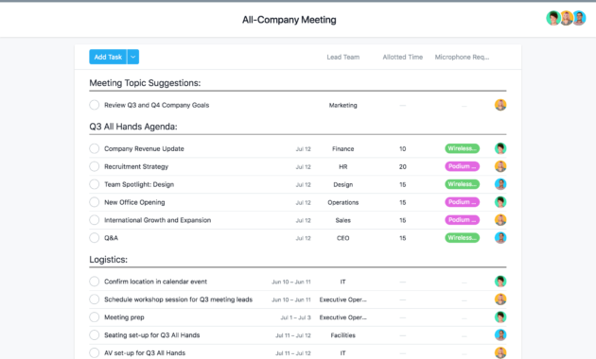The width and height of the screenshot is (596, 359).
Task: Mark Seating set-up for Q3 All Hands complete
Action: 95,334
